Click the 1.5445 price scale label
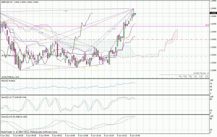 click(213, 8)
